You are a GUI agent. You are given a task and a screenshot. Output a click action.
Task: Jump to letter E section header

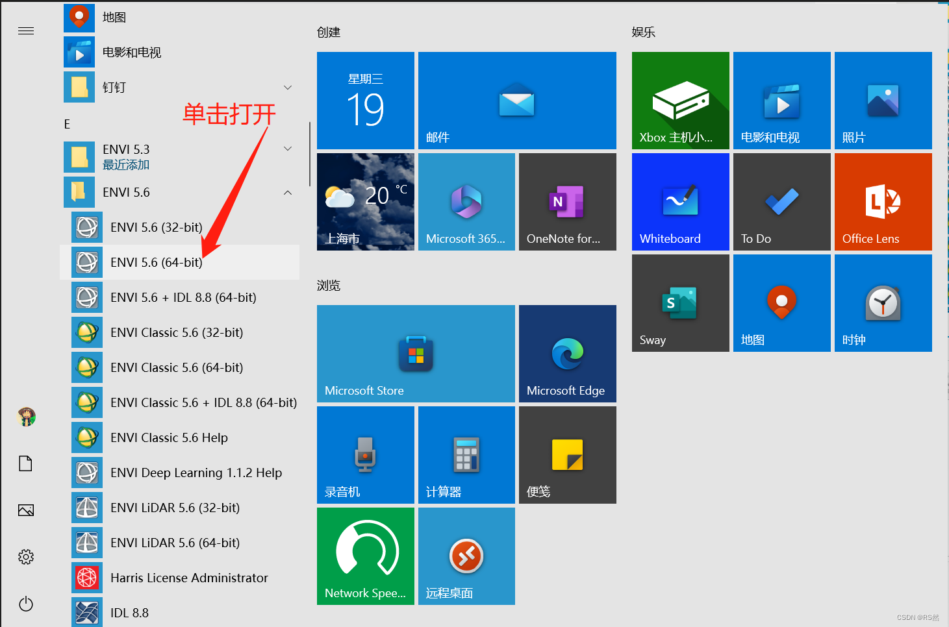67,124
